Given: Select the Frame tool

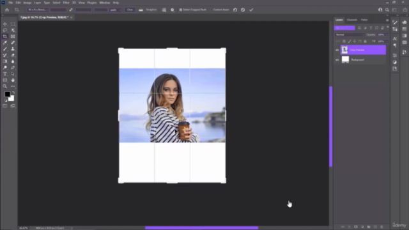Looking at the screenshot, I should pyautogui.click(x=13, y=36).
